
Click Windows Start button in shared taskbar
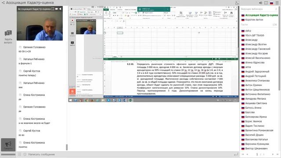click(70, 101)
